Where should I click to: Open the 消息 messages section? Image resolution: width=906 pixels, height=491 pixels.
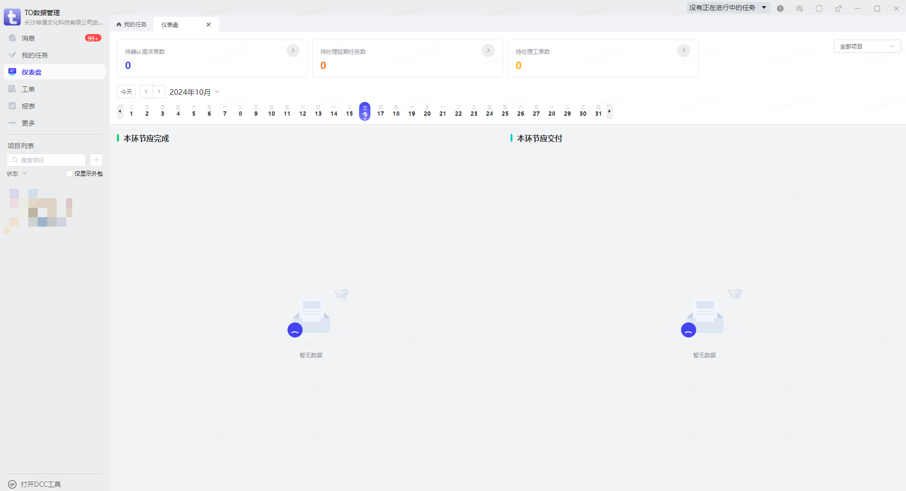(x=28, y=38)
